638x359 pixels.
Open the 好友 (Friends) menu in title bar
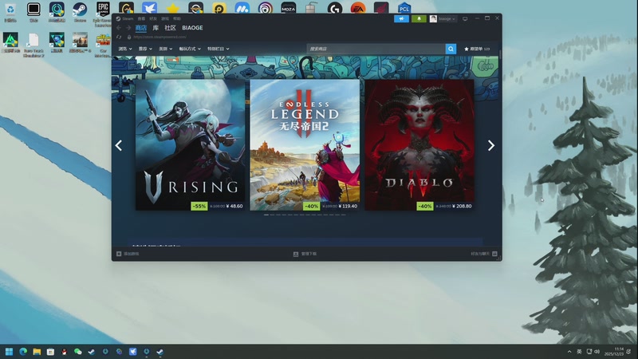(153, 18)
